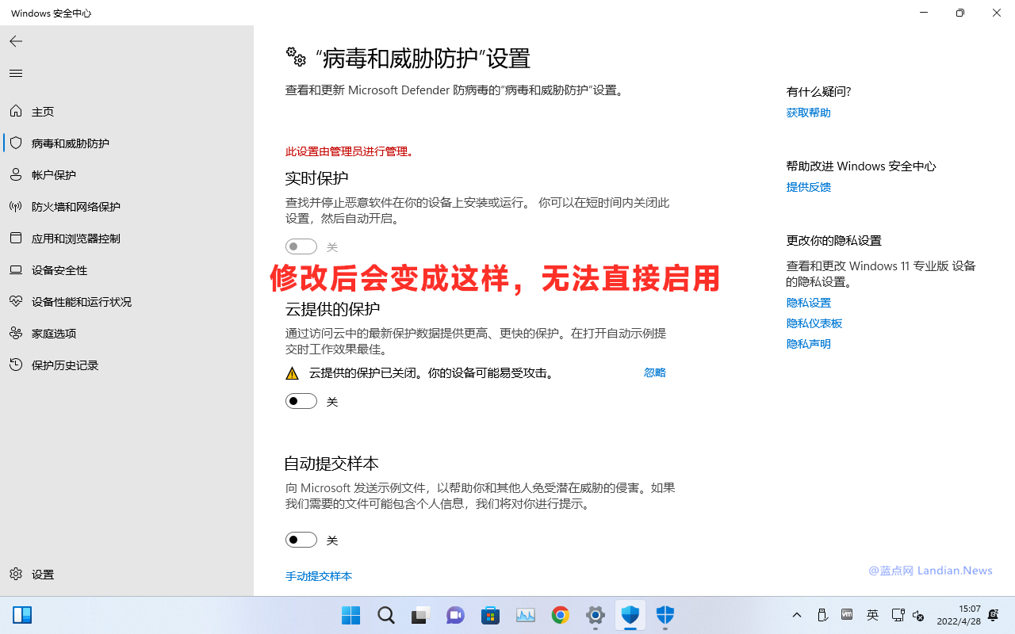
Task: Click the home icon in sidebar
Action: 16,111
